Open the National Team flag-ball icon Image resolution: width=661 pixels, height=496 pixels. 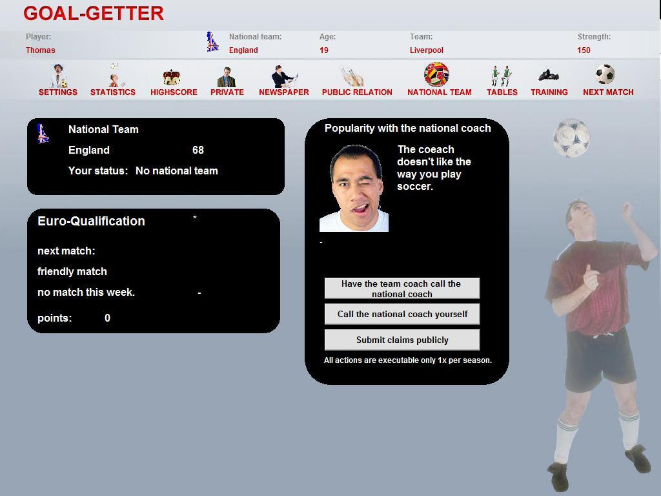437,74
